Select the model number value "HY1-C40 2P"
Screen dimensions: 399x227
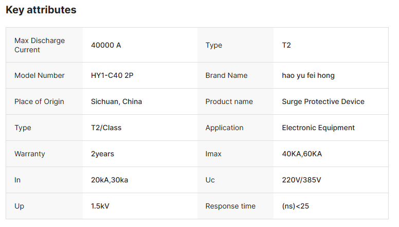point(112,75)
